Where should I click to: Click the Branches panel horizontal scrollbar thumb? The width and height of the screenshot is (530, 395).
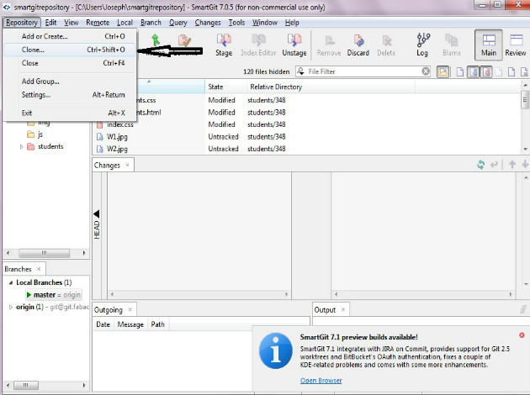pos(26,385)
